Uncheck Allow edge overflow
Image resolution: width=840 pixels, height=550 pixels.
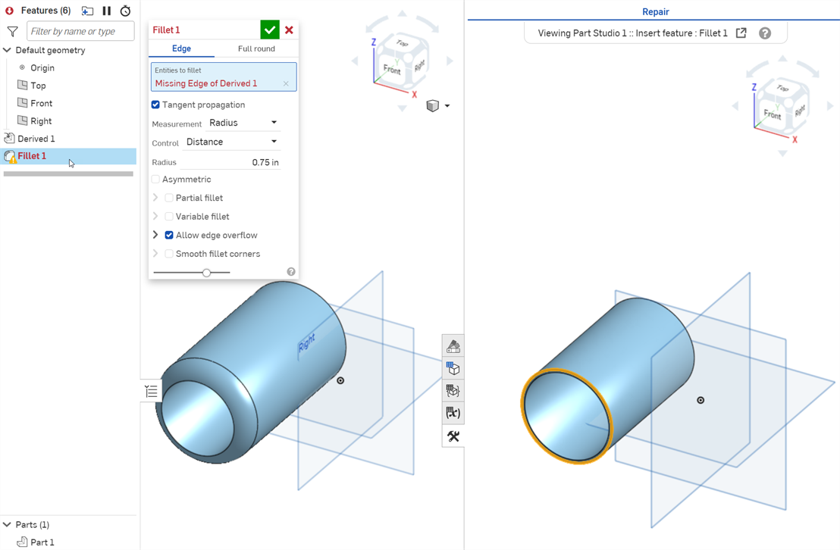tap(169, 235)
